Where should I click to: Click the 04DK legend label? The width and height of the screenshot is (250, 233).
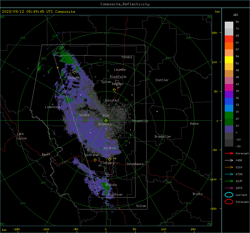click(x=239, y=160)
